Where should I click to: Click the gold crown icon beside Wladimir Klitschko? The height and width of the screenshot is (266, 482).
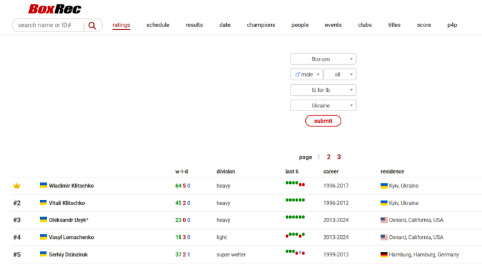[x=17, y=186]
